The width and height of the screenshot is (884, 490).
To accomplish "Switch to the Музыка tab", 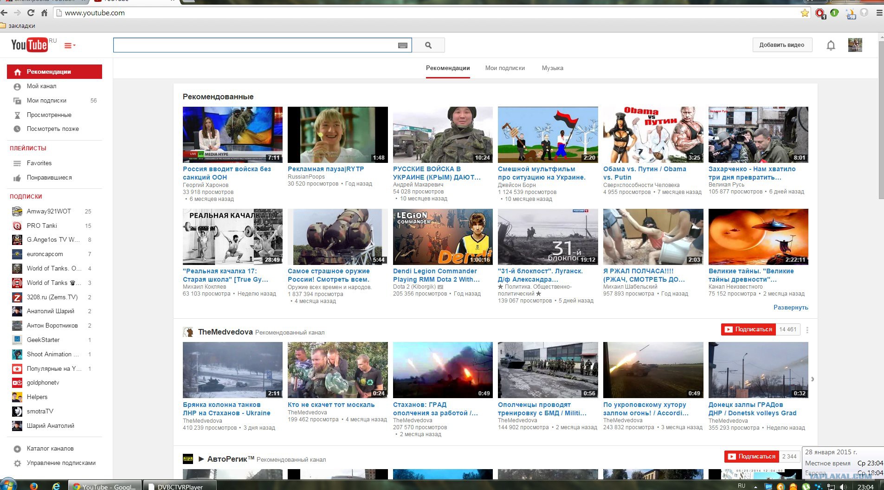I will (553, 68).
